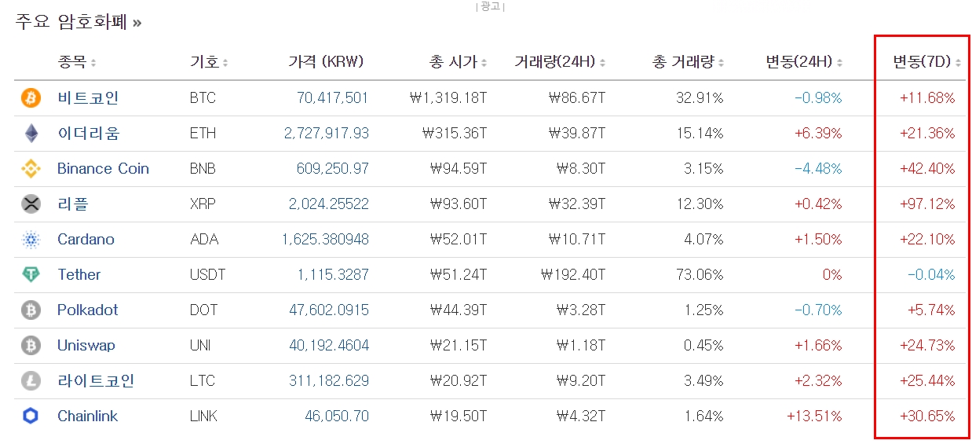Image resolution: width=972 pixels, height=444 pixels.
Task: Click the Ethereum diamond icon
Action: (x=31, y=134)
